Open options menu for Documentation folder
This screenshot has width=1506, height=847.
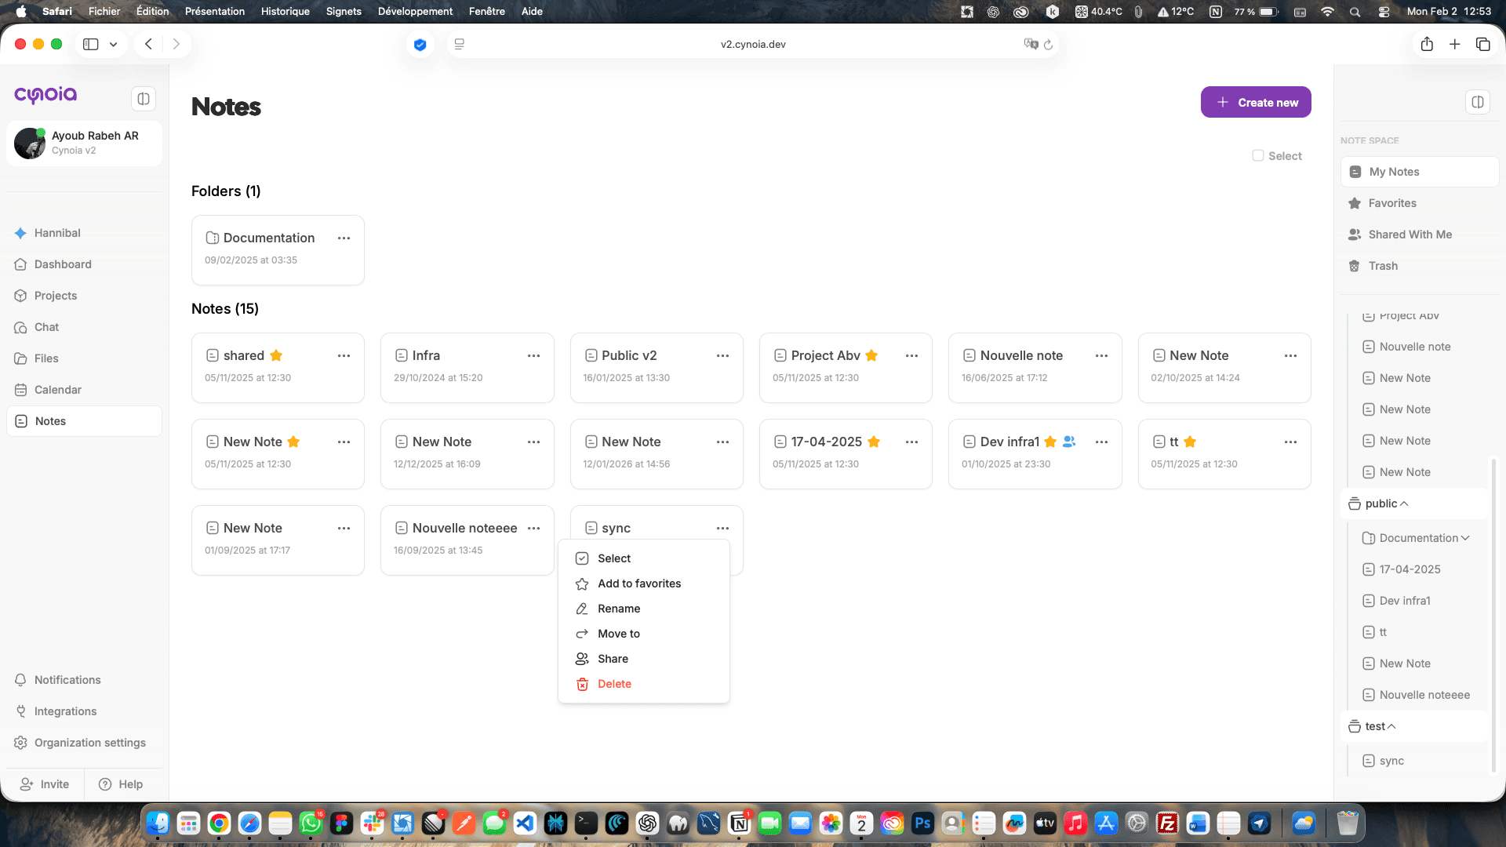(344, 238)
